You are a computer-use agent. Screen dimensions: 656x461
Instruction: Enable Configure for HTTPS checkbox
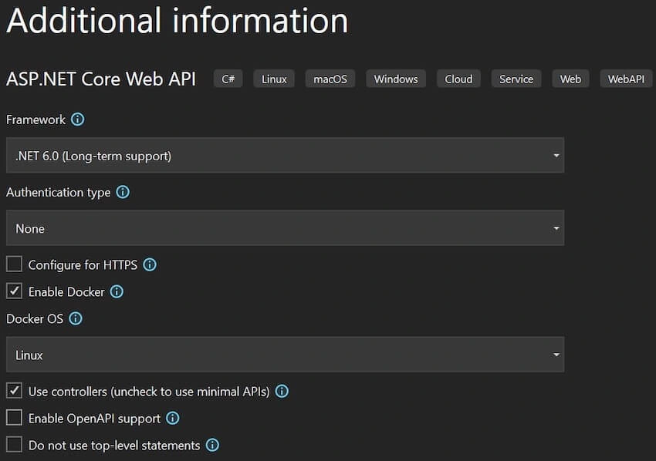coord(14,264)
